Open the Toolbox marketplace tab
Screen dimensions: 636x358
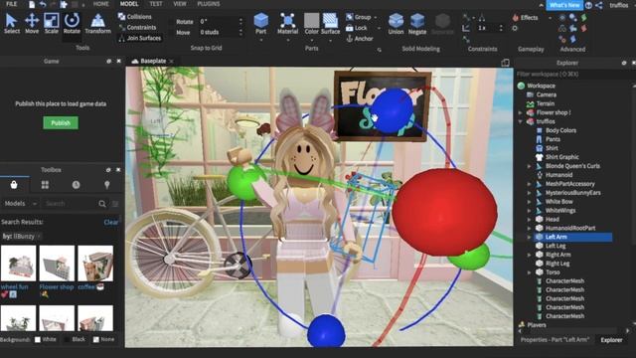tap(14, 185)
